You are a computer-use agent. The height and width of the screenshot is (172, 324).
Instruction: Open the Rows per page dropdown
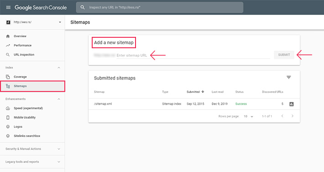[248, 116]
